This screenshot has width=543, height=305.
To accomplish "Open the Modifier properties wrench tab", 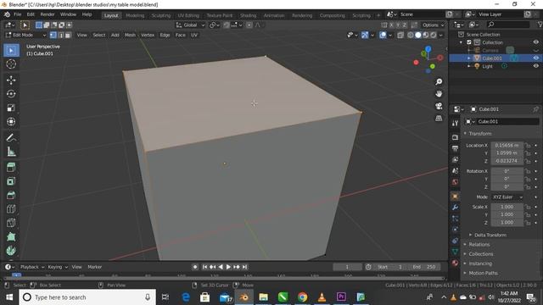I will pos(455,208).
